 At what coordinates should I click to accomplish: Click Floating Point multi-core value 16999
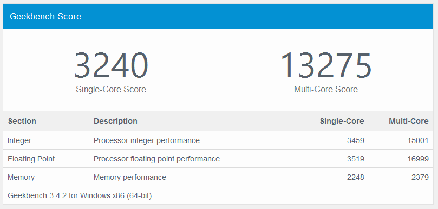(418, 159)
